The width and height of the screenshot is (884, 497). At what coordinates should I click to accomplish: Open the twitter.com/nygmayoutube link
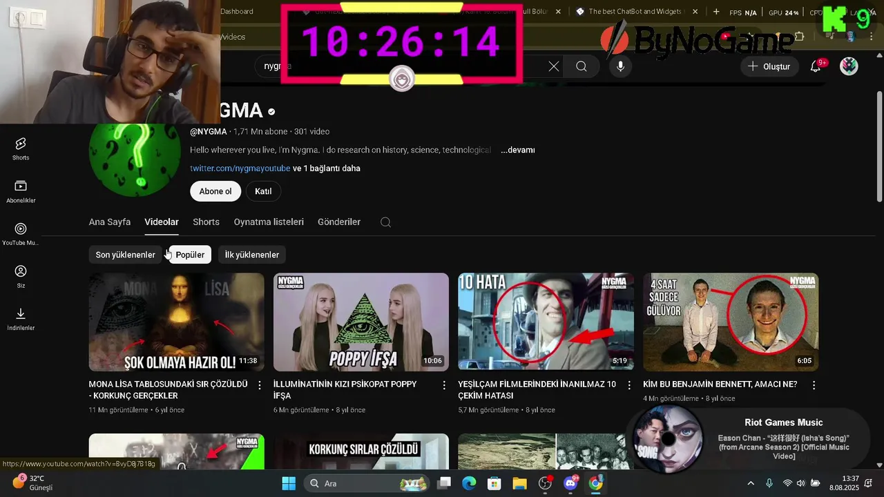point(240,168)
